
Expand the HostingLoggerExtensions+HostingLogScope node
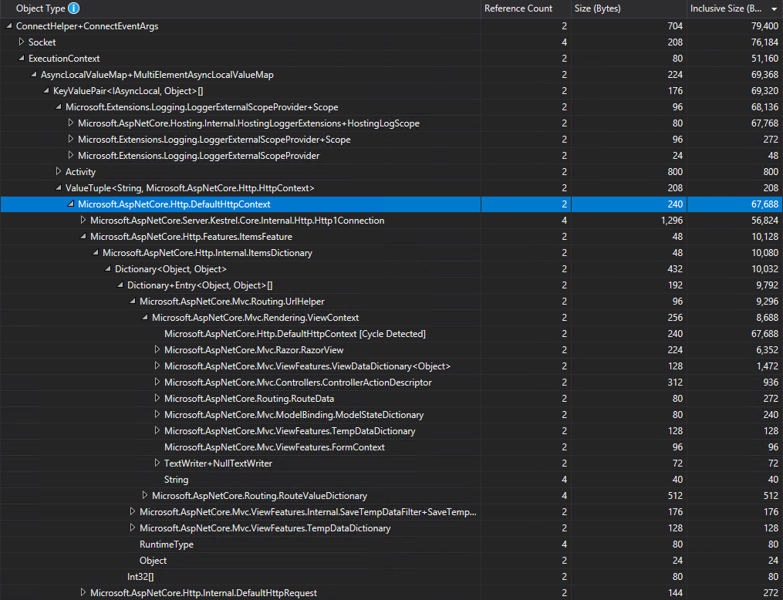(70, 123)
